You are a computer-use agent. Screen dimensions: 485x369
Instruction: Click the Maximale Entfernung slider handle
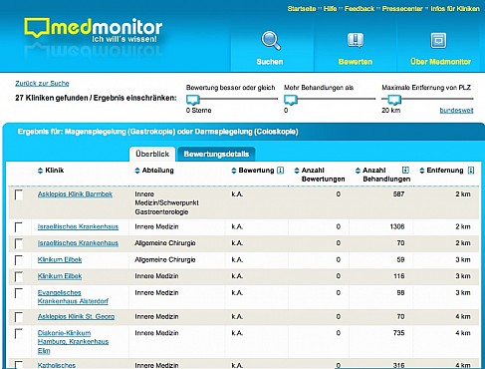click(x=394, y=100)
